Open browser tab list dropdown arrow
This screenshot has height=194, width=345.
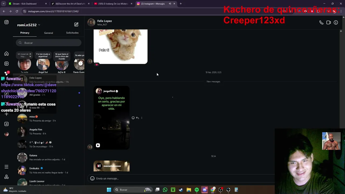click(4, 4)
